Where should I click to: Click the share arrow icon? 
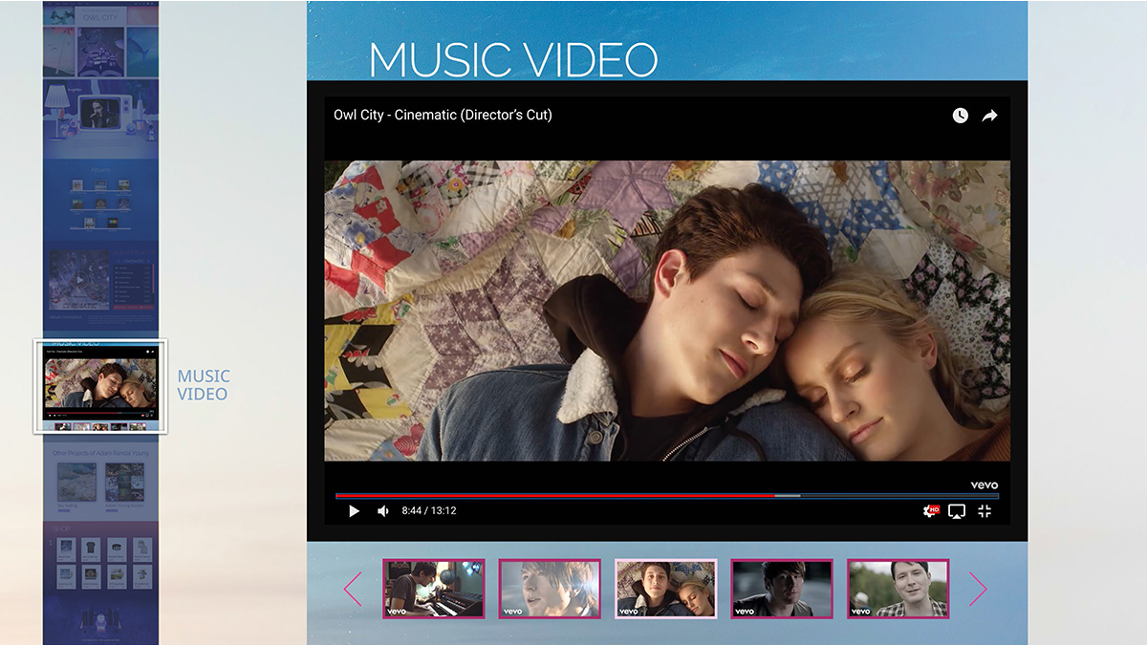click(989, 116)
